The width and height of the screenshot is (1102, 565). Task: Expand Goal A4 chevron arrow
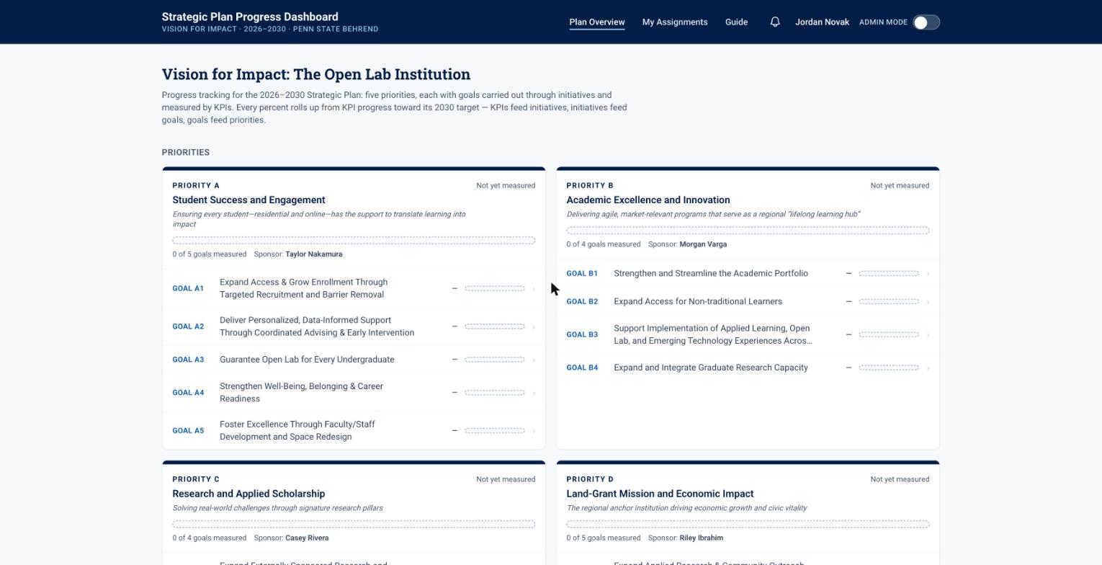pos(534,393)
